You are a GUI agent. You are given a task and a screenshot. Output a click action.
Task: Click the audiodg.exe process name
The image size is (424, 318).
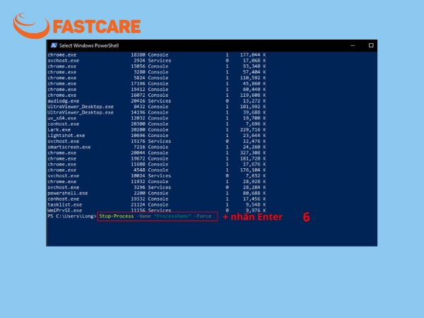pos(64,101)
